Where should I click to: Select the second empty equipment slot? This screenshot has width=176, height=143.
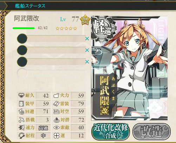coord(51,50)
